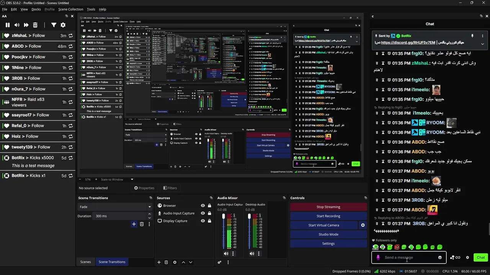Pop out the Sources dock
The height and width of the screenshot is (275, 490).
[x=211, y=198]
